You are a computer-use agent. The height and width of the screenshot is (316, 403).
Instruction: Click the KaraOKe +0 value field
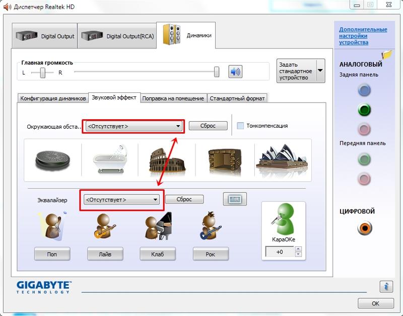280,252
